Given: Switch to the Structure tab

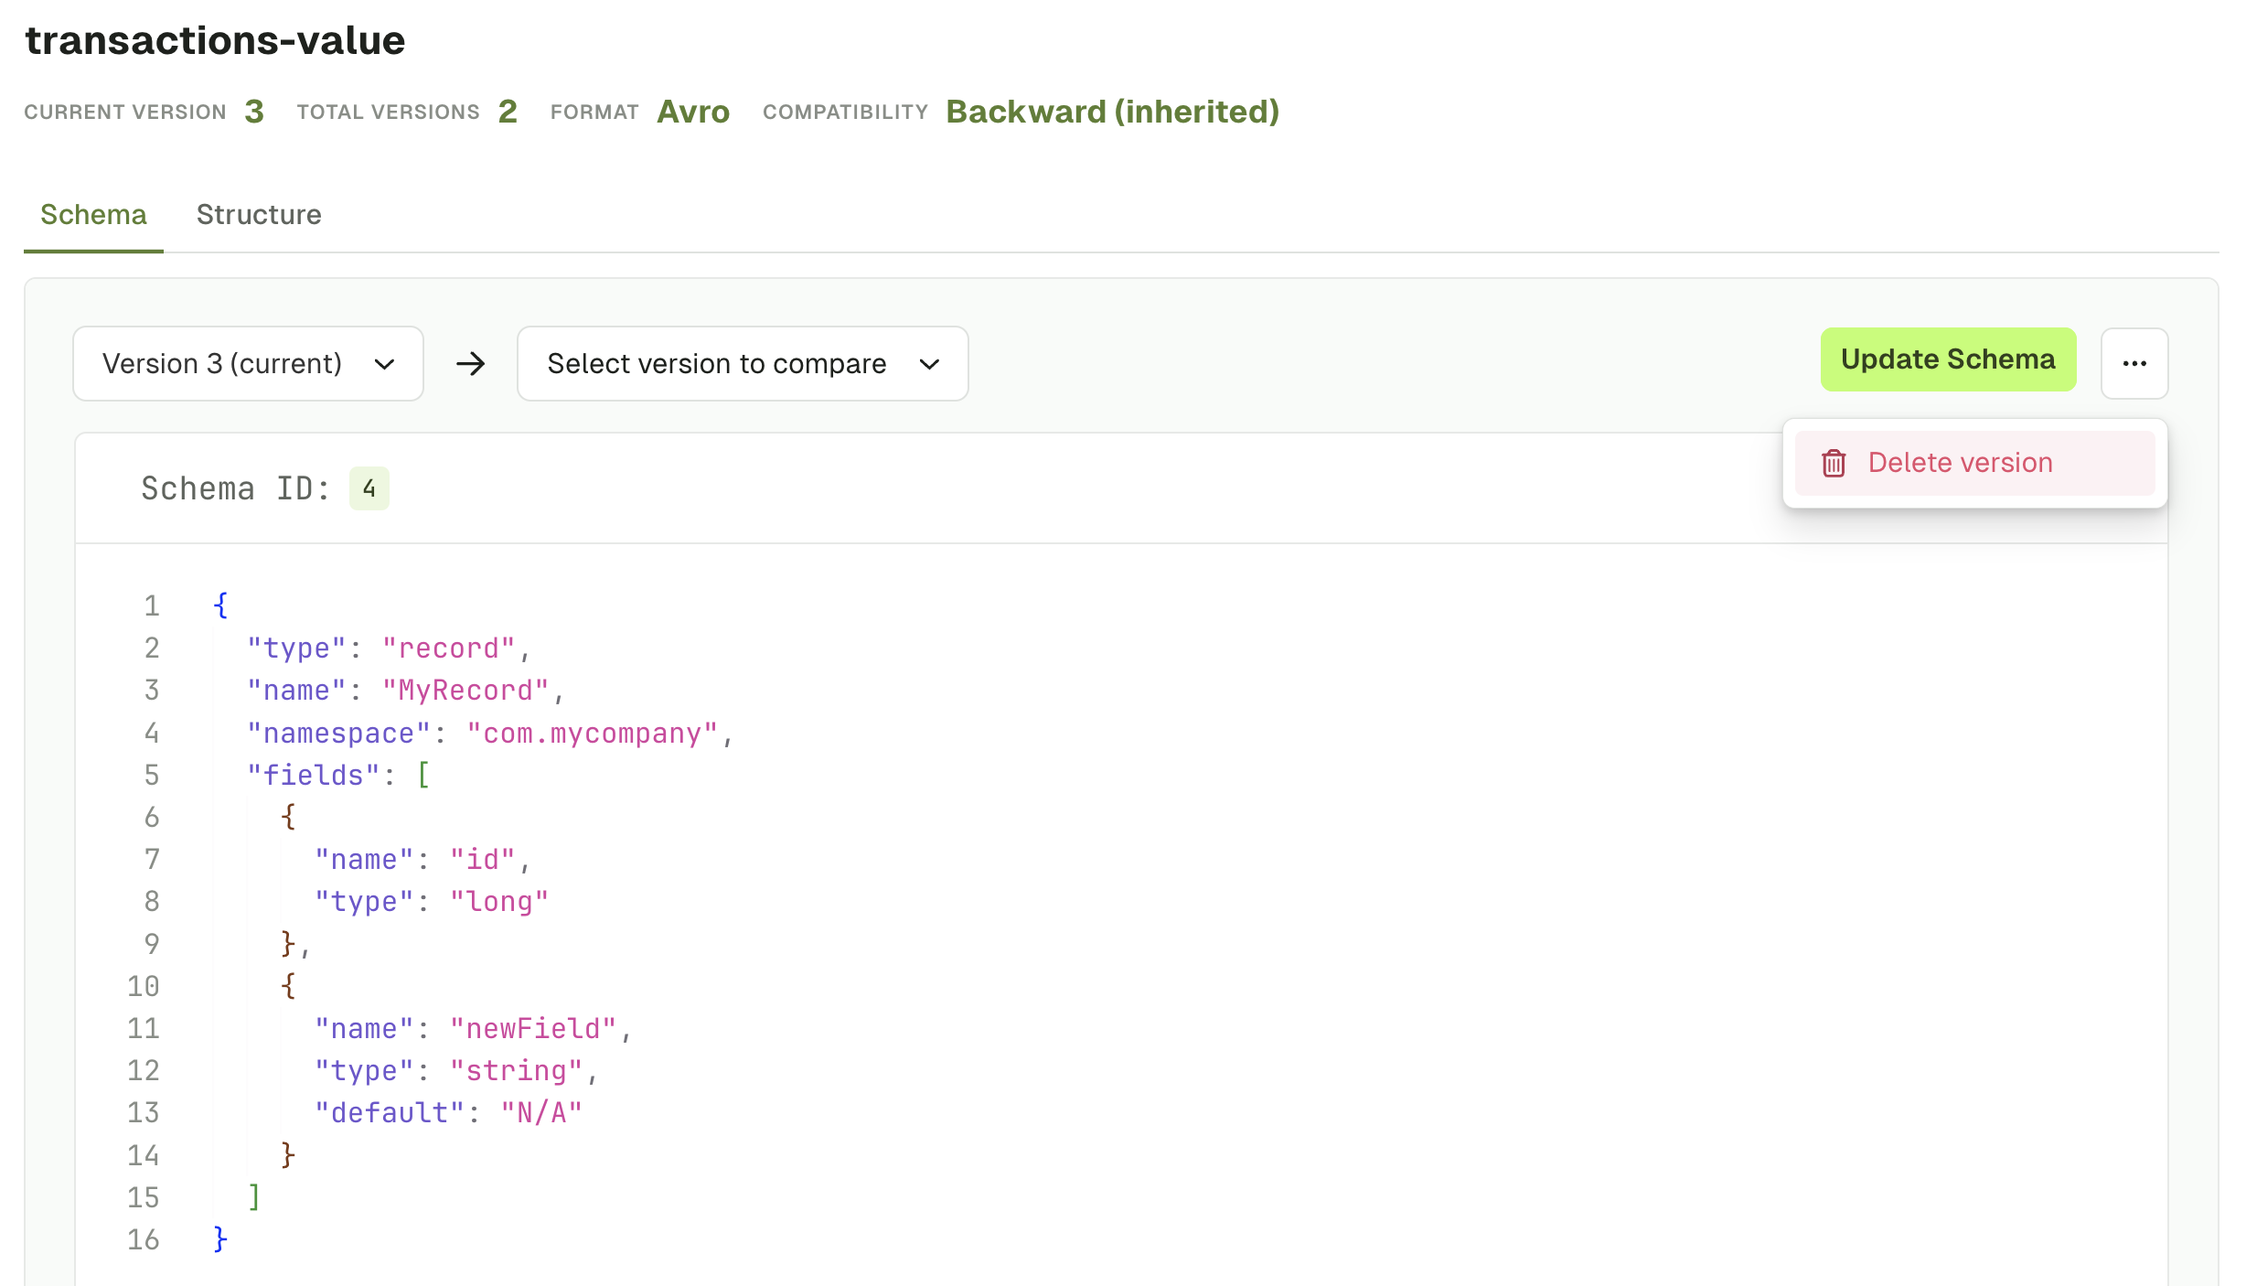Looking at the screenshot, I should click(x=259, y=215).
